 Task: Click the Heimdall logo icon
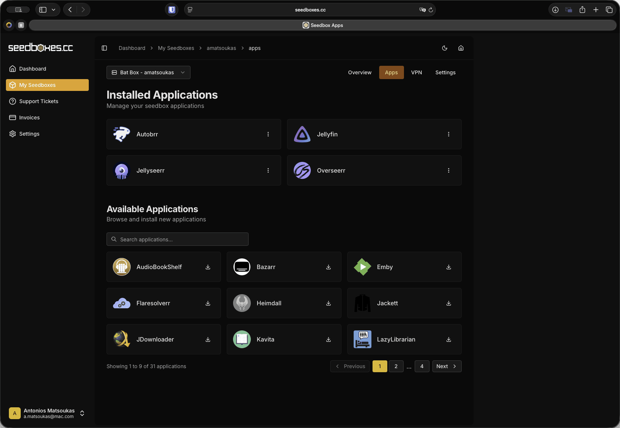tap(242, 303)
